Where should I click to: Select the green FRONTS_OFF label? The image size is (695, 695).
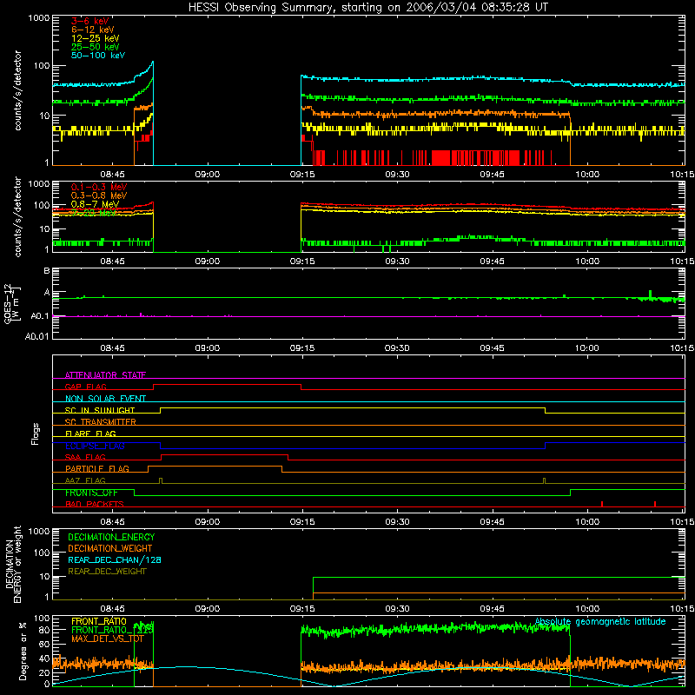(91, 493)
